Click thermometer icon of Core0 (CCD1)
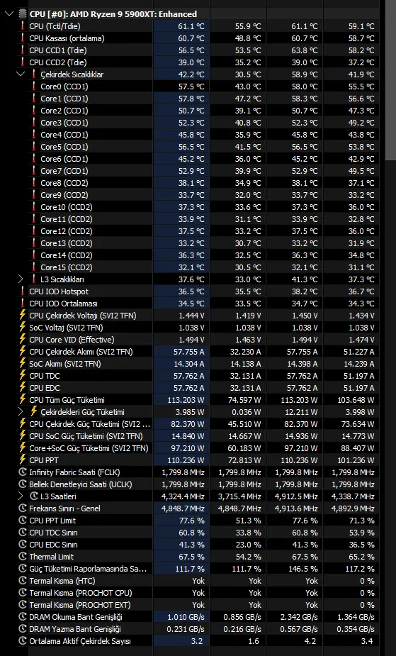The height and width of the screenshot is (656, 396). click(34, 87)
